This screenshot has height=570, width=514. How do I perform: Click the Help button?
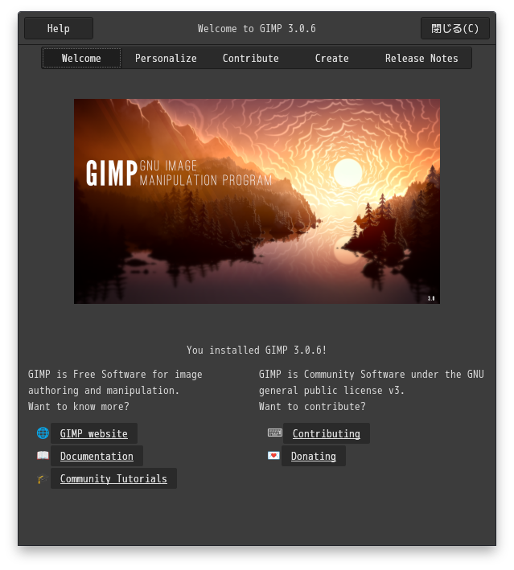tap(59, 28)
